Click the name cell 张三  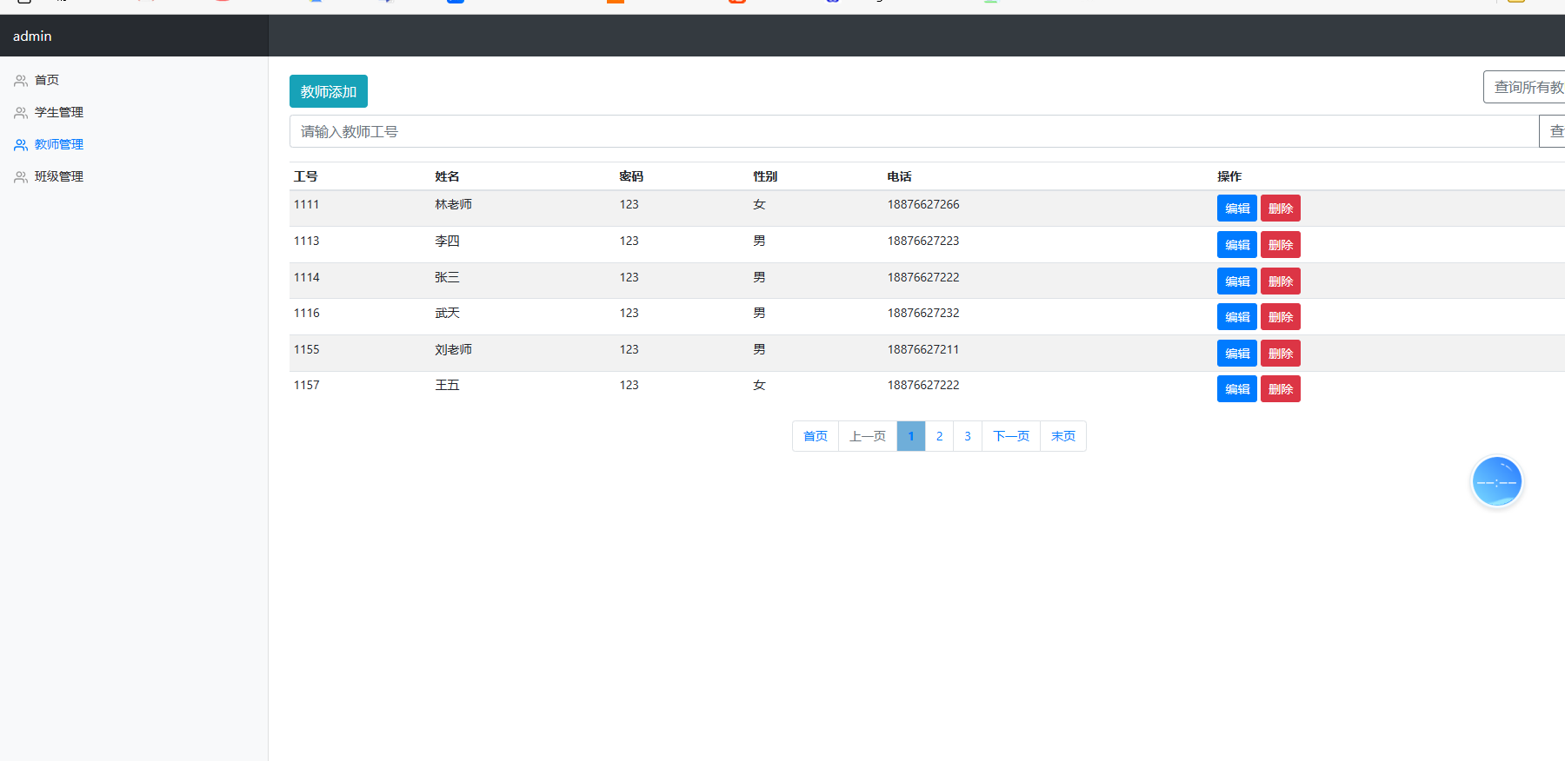(447, 277)
